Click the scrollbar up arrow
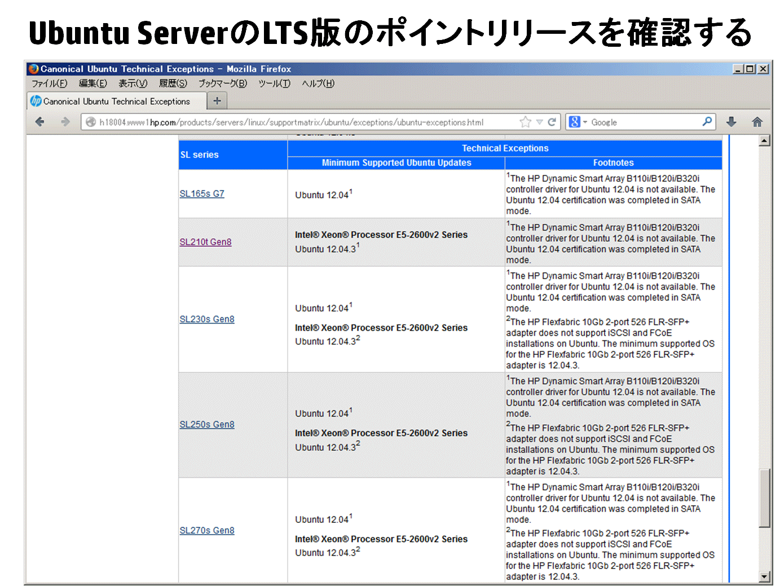 point(765,141)
